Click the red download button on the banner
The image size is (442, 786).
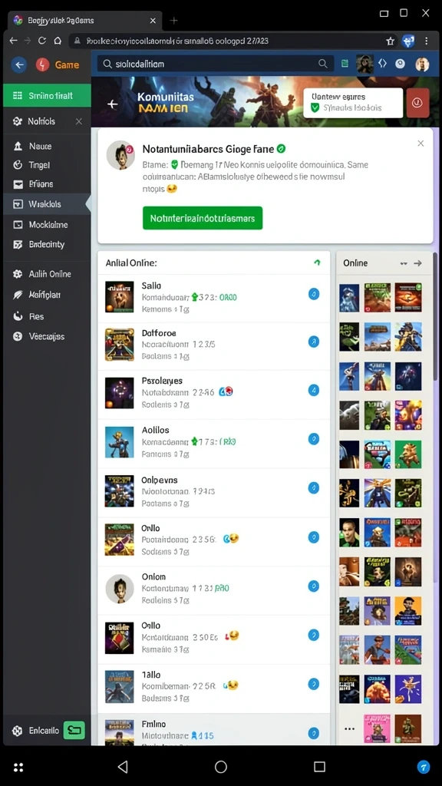tap(417, 103)
